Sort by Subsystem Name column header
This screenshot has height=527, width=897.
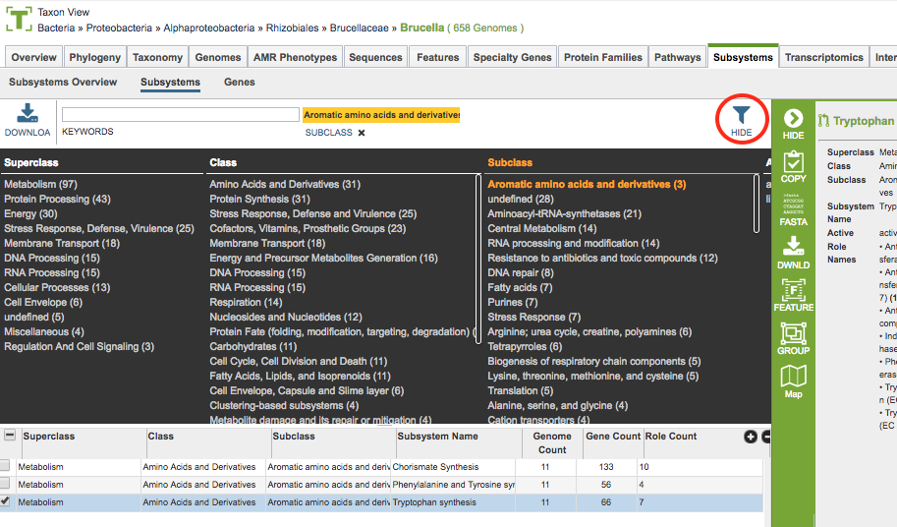click(437, 436)
